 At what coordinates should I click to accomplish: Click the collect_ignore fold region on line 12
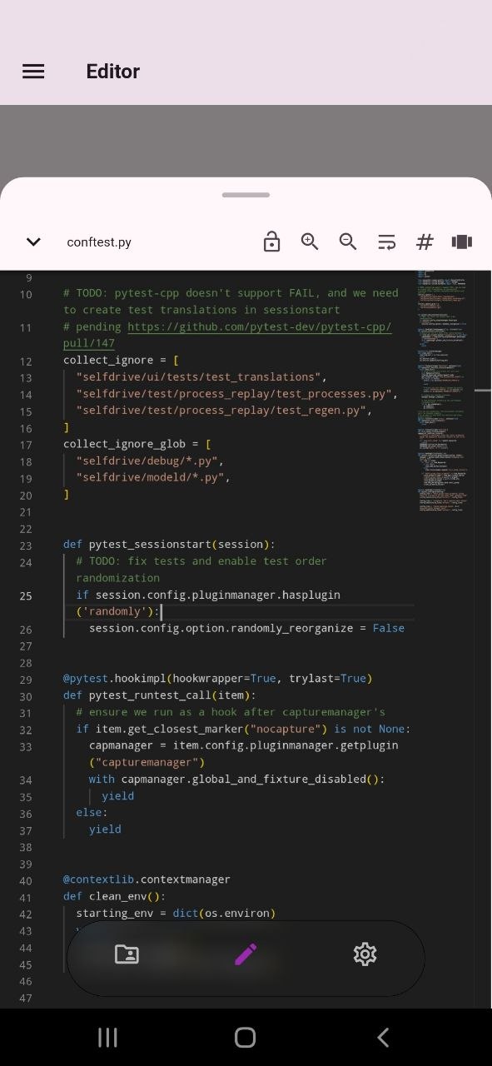pos(122,360)
